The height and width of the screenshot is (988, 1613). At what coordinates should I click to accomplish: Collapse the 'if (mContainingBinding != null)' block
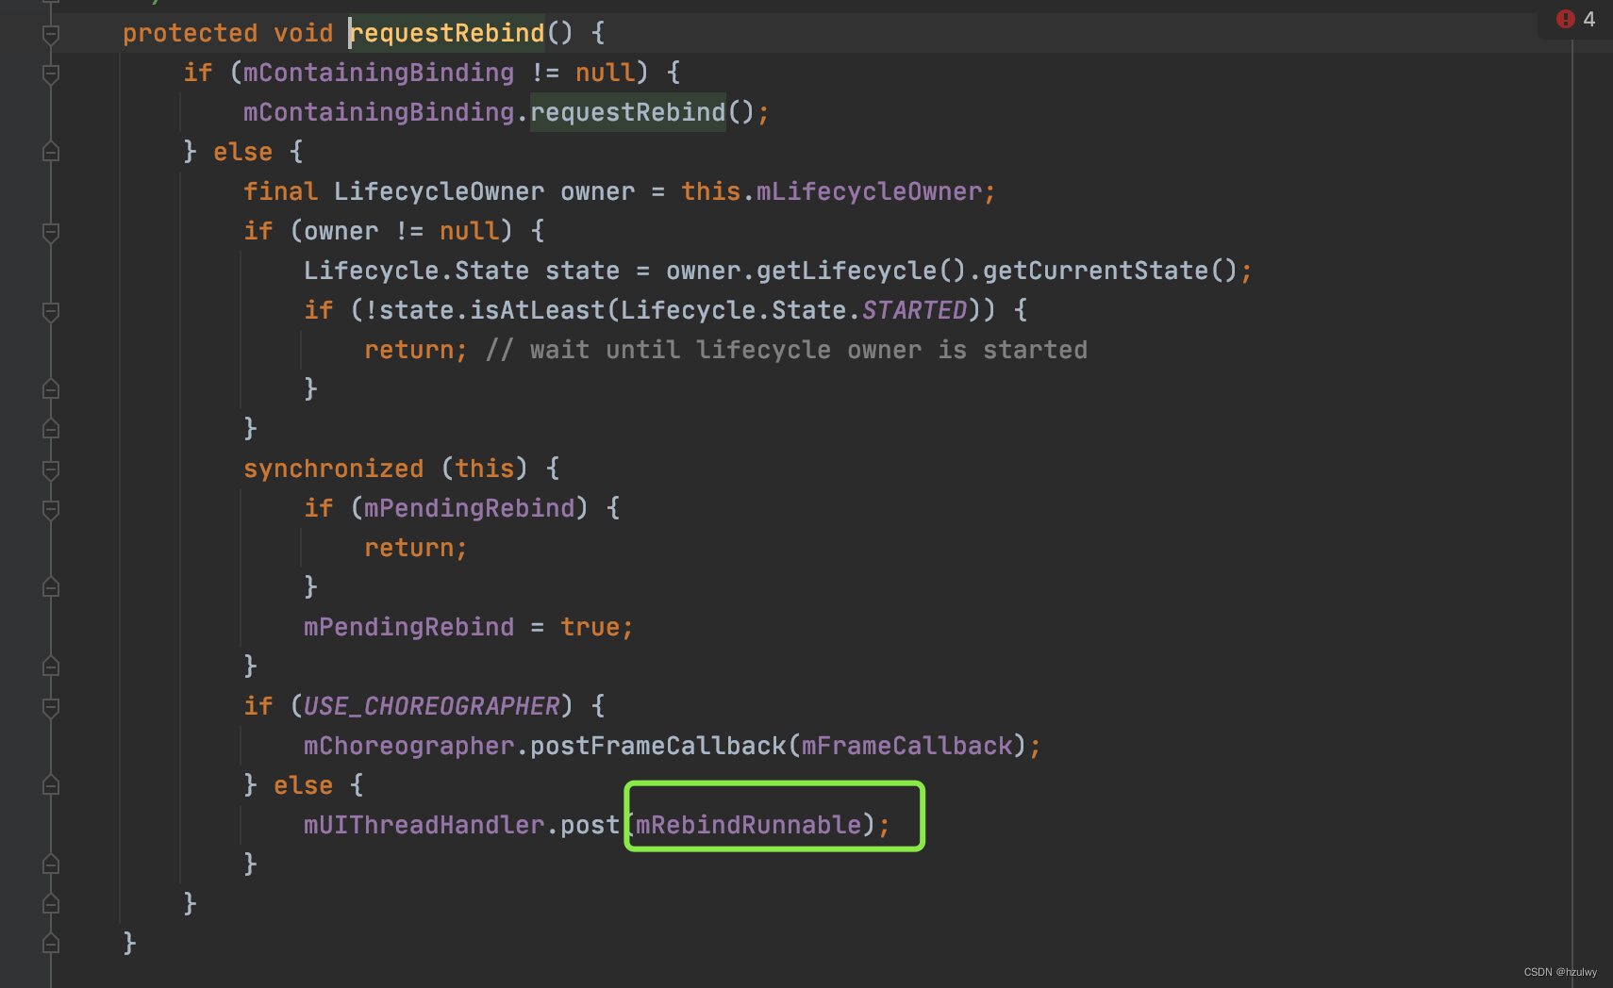point(51,74)
